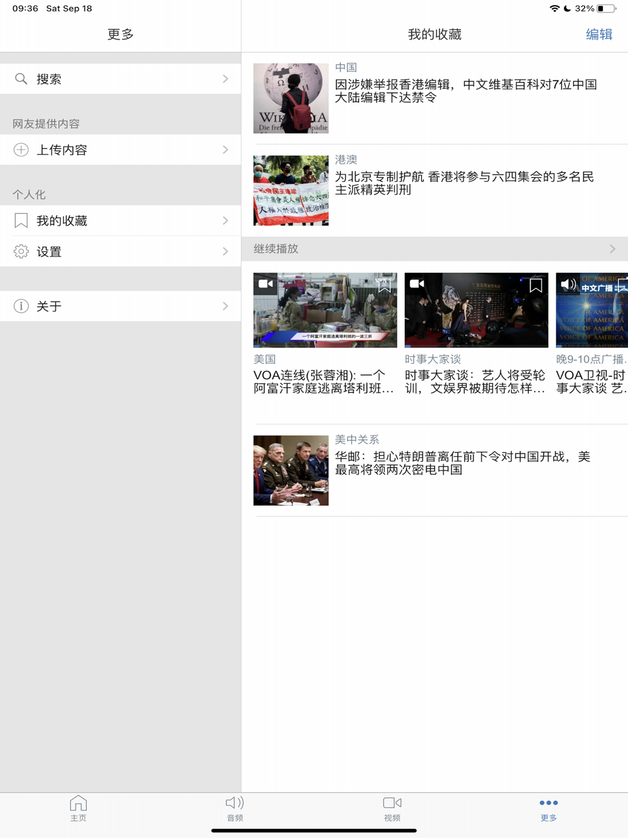The width and height of the screenshot is (628, 838).
Task: Tap the search magnifier icon
Action: 21,79
